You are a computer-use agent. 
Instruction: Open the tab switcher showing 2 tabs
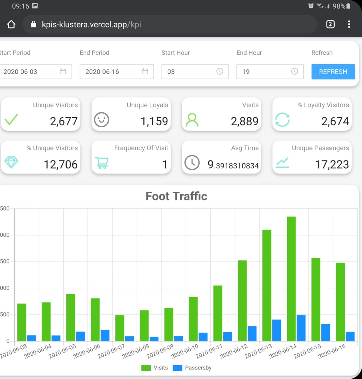(x=330, y=24)
